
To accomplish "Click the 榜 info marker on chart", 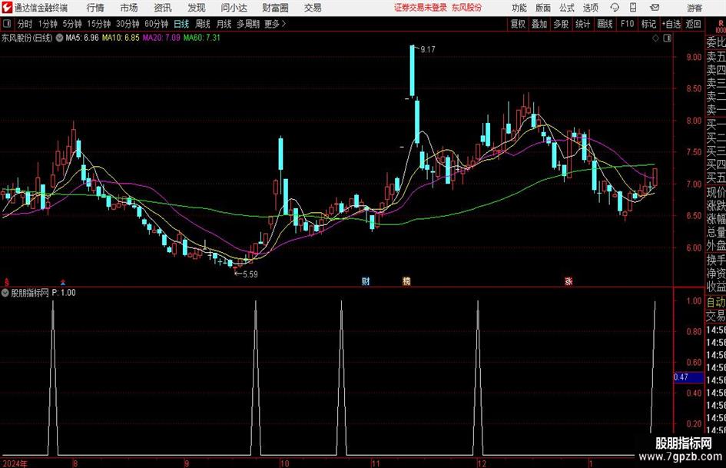I will 406,281.
